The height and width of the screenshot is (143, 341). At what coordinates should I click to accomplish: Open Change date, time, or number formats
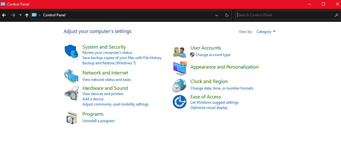pos(222,88)
